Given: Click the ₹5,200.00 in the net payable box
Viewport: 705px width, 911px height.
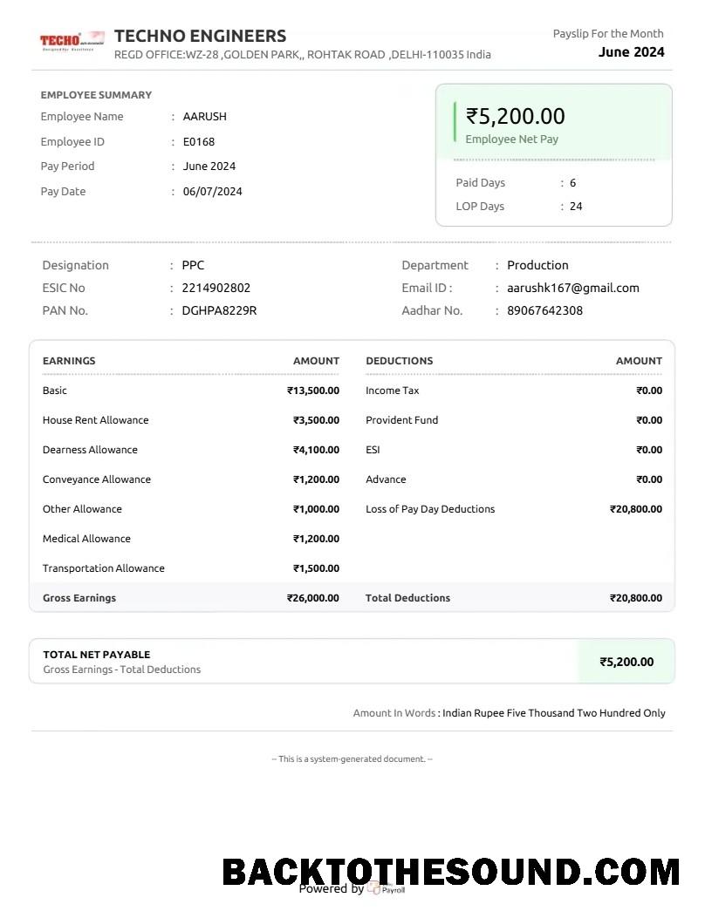Looking at the screenshot, I should (x=626, y=663).
